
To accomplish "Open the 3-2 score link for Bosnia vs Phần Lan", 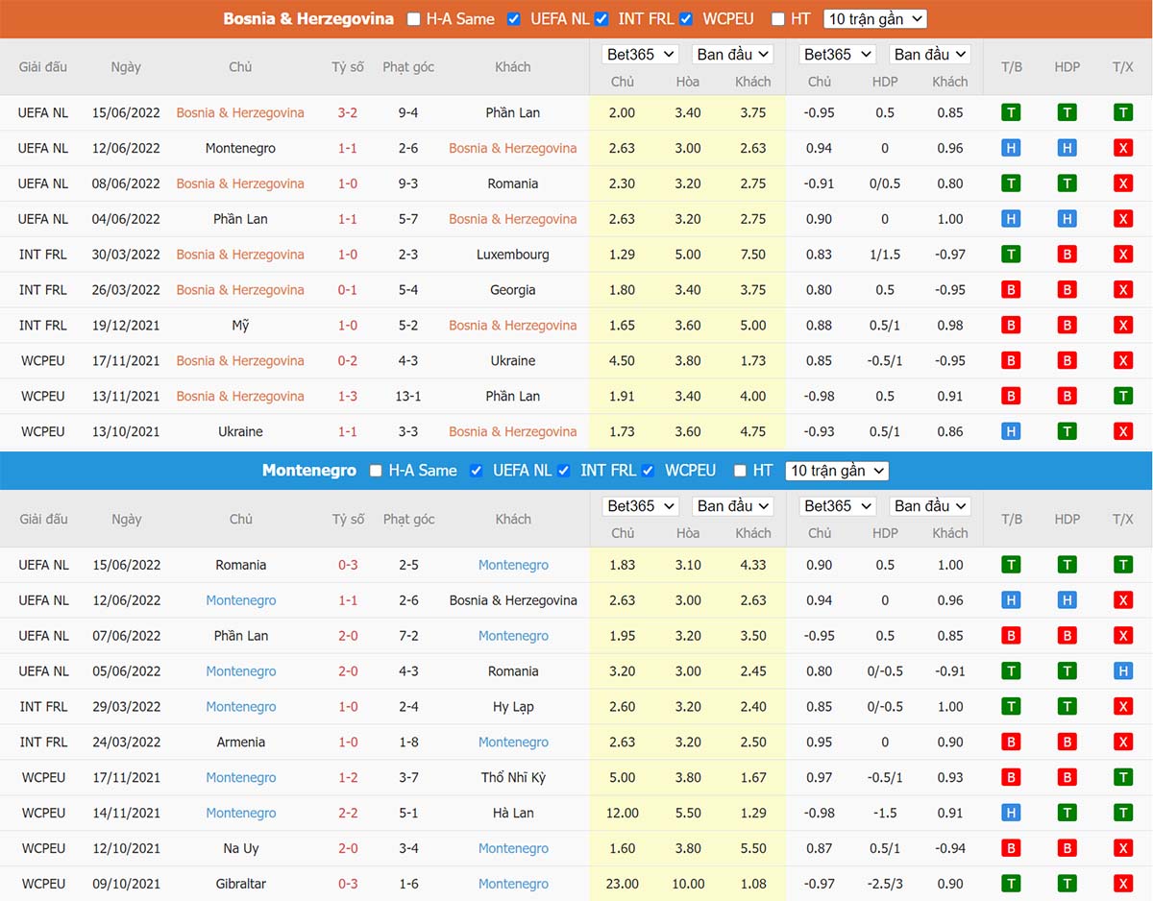I will coord(348,112).
